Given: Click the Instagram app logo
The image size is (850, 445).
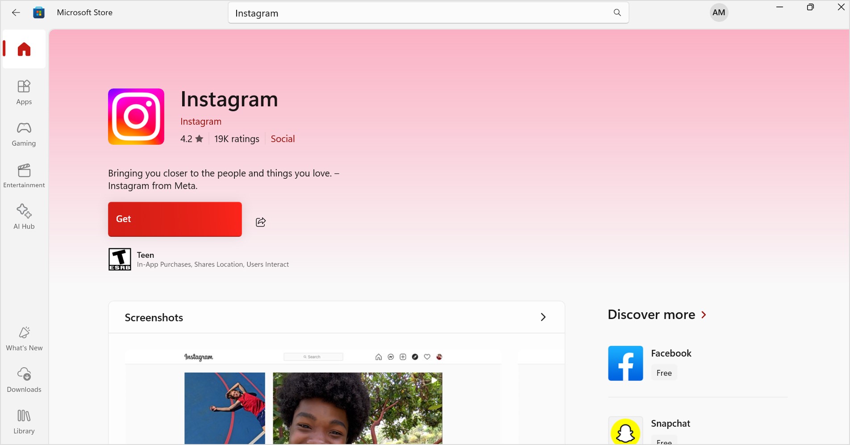Looking at the screenshot, I should pos(136,117).
